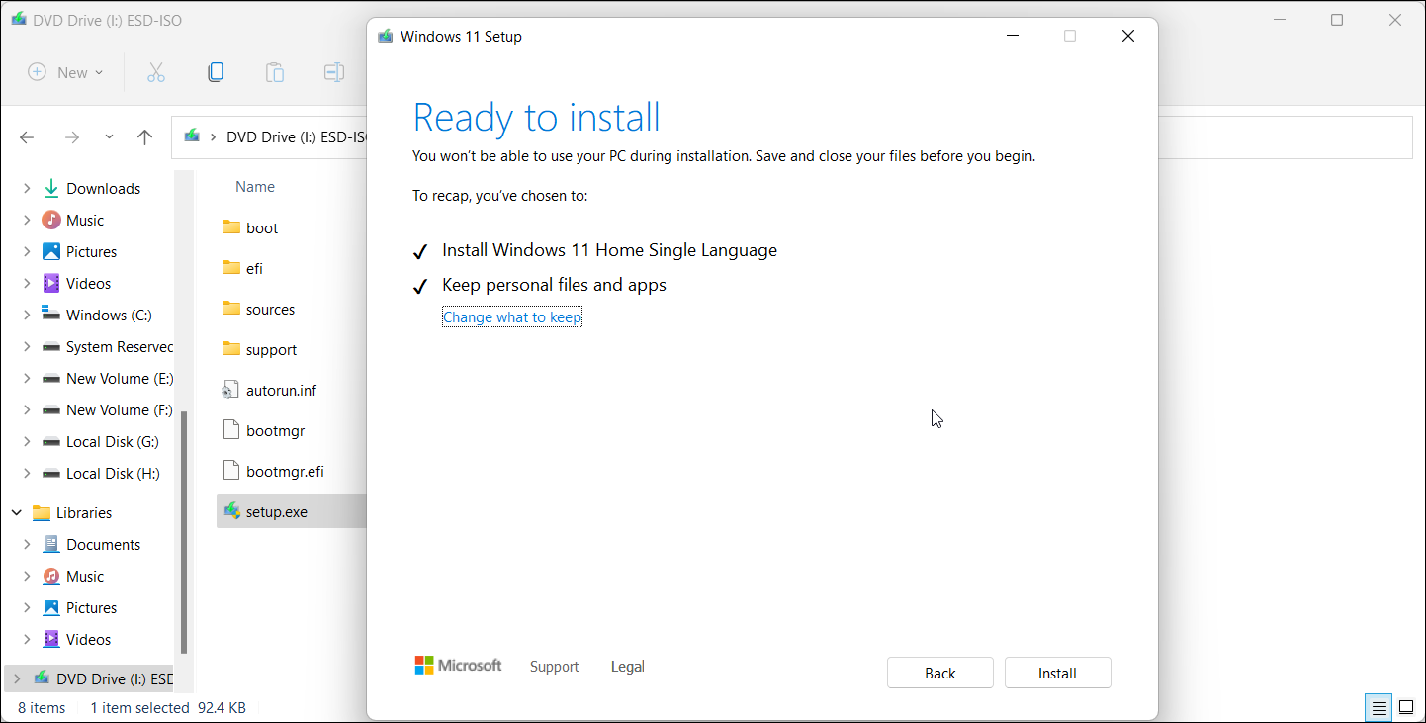Click the DVD Drive icon in the address bar

pyautogui.click(x=193, y=137)
